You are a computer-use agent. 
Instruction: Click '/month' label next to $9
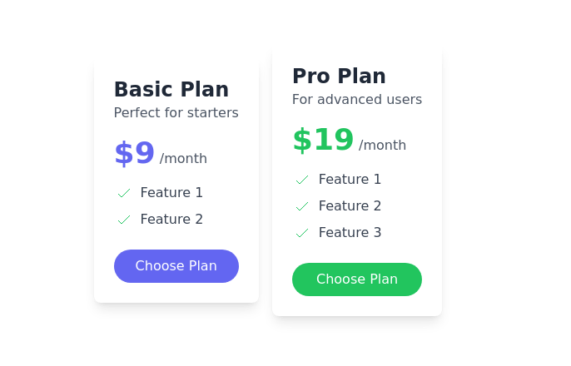[x=183, y=159]
